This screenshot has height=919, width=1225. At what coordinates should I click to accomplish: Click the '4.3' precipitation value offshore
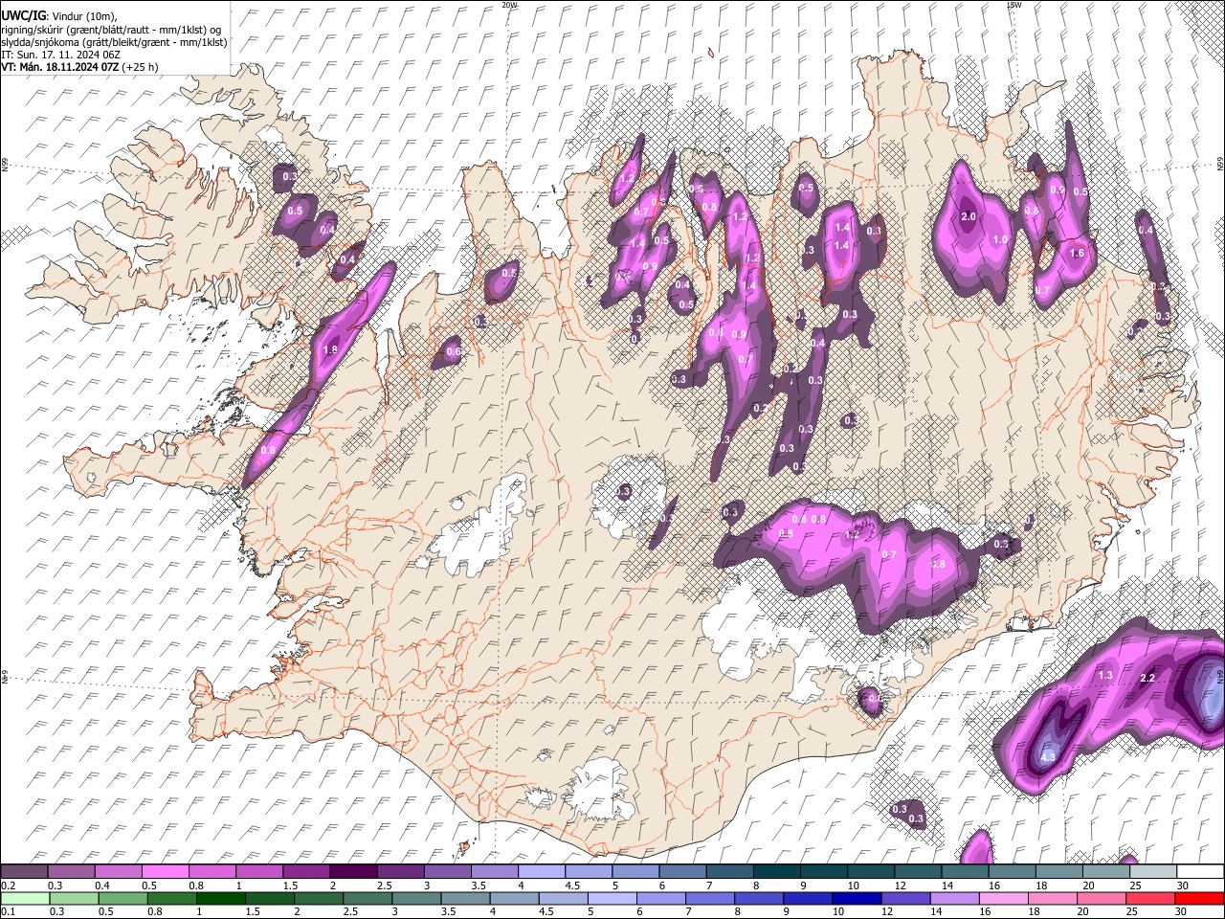coord(1047,757)
